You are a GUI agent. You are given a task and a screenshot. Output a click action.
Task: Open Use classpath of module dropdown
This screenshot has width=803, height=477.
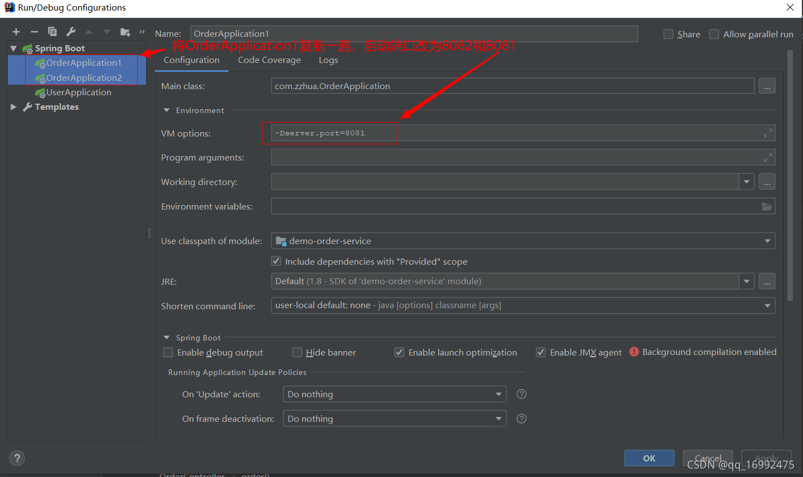click(x=767, y=241)
